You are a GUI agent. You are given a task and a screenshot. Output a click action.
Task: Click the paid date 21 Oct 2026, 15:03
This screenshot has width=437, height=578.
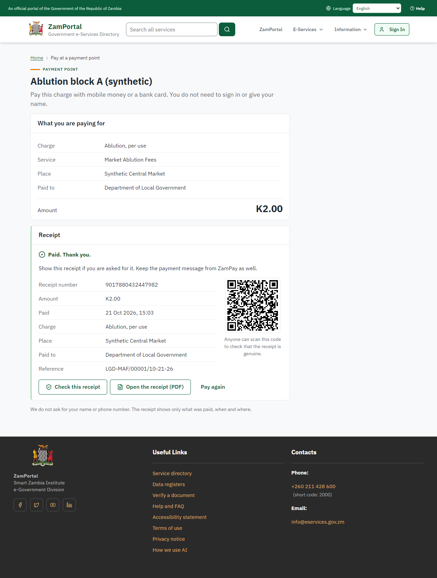(130, 313)
